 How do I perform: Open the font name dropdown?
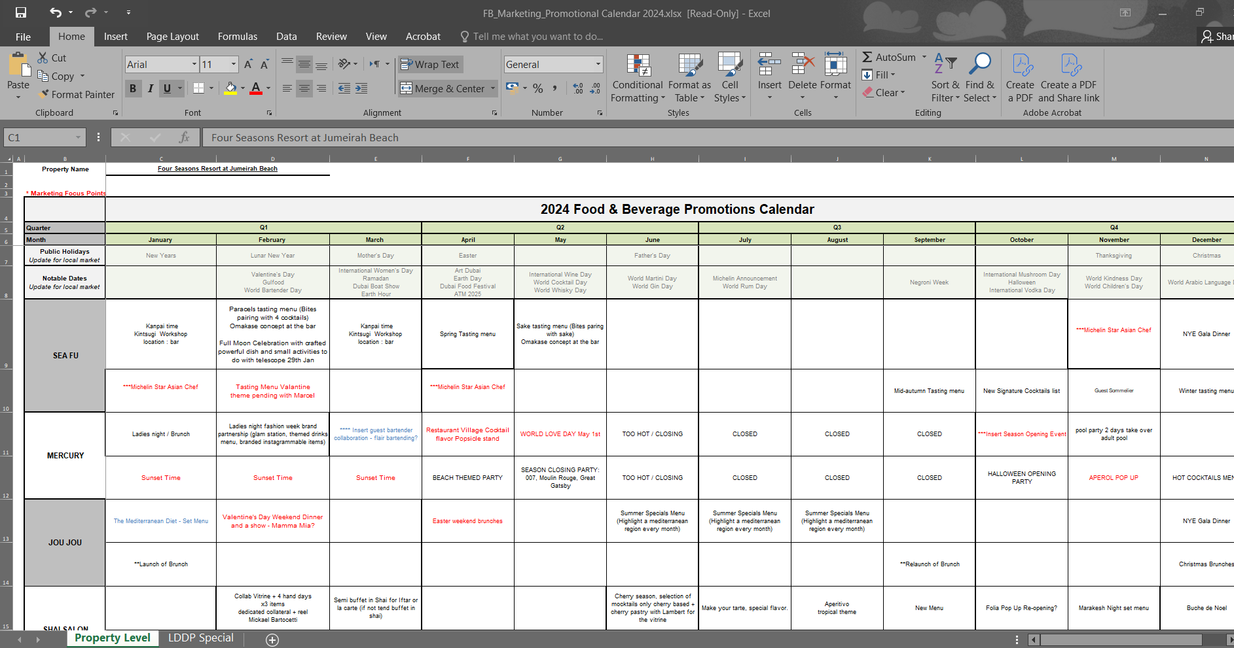[x=194, y=64]
